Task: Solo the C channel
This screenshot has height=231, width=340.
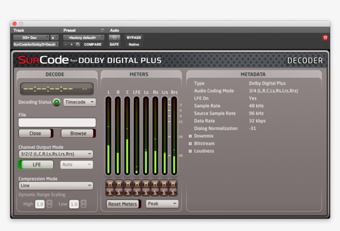Action: [x=128, y=192]
